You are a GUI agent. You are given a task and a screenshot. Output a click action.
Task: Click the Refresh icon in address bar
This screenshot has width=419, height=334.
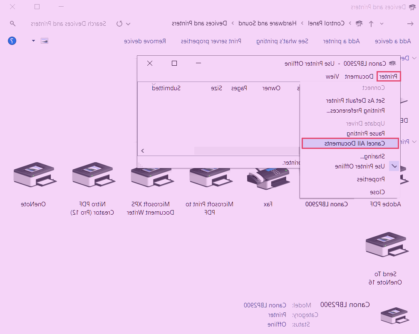tap(119, 23)
